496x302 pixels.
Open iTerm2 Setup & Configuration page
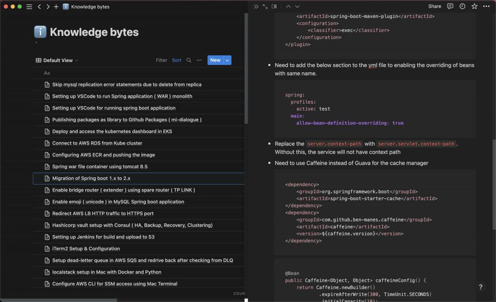(86, 249)
